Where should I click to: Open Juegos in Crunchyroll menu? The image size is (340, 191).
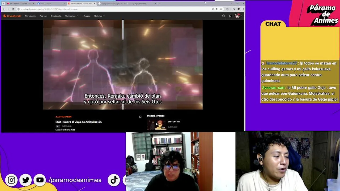tap(87, 16)
